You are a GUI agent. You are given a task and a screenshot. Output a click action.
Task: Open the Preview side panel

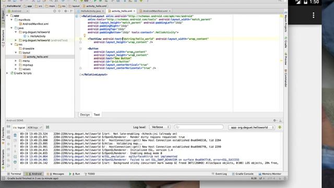285,59
